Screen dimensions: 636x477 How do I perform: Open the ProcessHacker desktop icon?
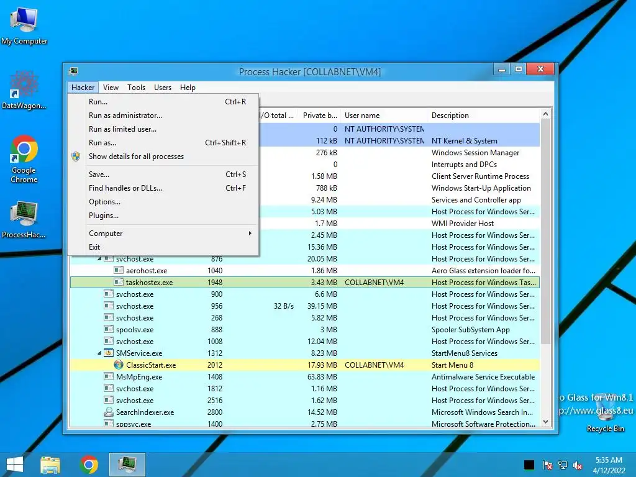click(24, 219)
